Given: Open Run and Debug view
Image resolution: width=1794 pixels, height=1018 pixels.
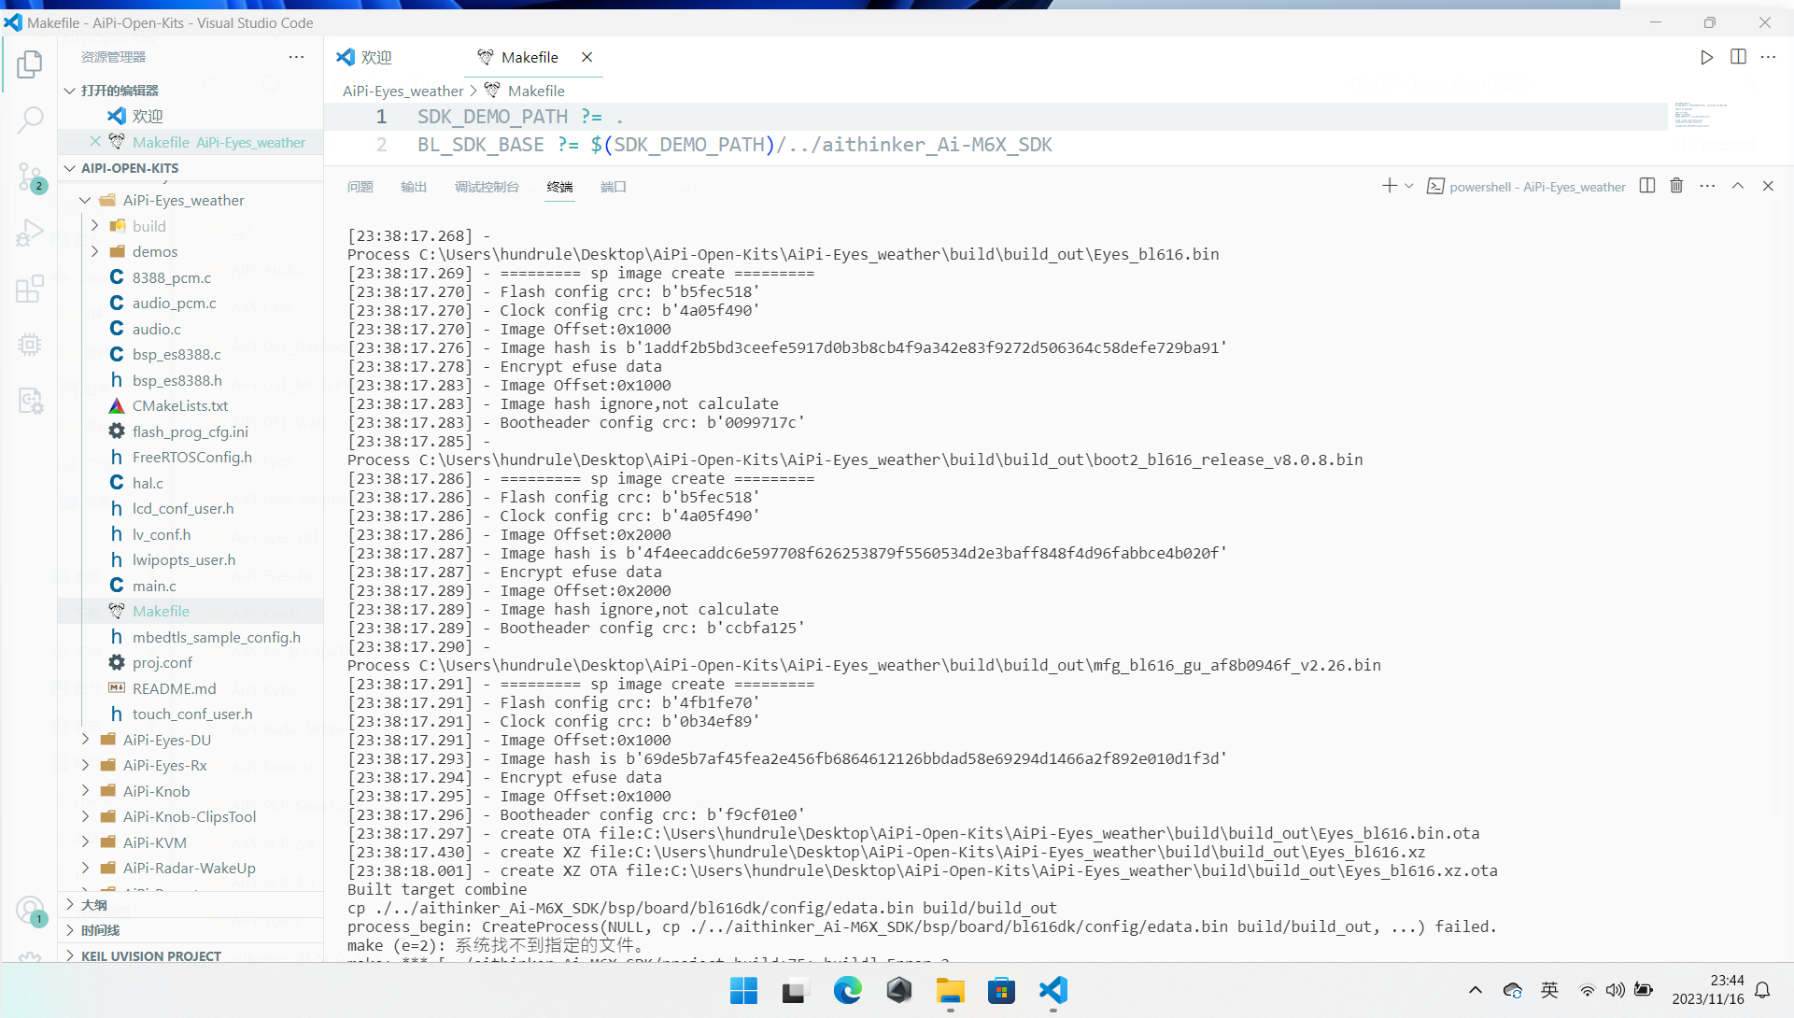Looking at the screenshot, I should (30, 232).
